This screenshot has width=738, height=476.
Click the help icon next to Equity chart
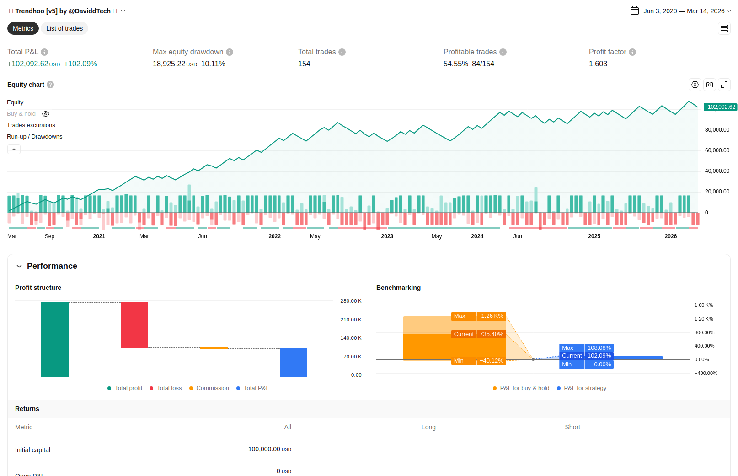click(50, 85)
